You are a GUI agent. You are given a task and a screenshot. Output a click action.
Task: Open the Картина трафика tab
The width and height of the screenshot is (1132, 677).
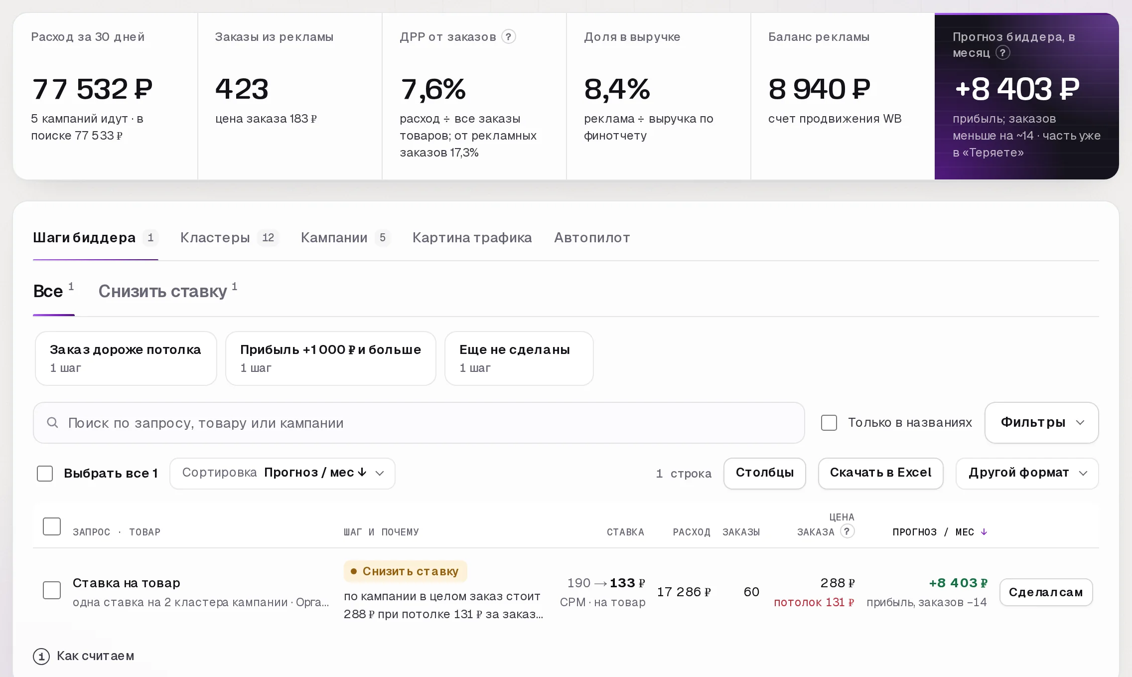point(472,238)
